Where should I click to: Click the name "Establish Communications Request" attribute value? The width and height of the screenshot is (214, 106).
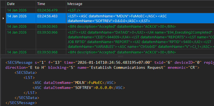(x=127, y=67)
